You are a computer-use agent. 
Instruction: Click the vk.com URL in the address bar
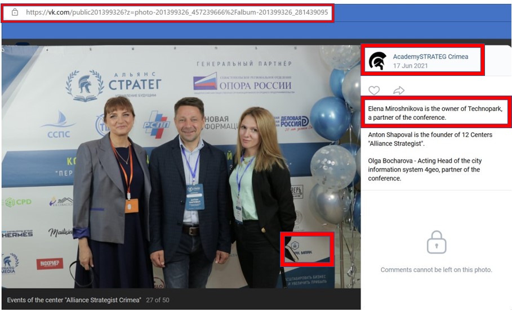pos(177,12)
